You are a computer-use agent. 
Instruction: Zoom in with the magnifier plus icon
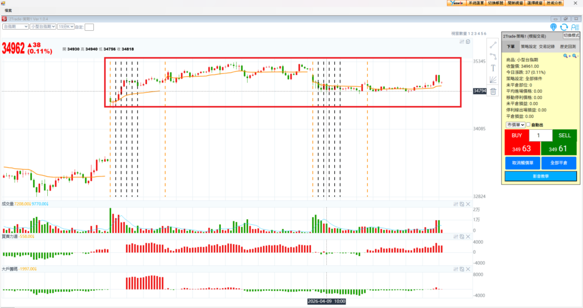566,56
